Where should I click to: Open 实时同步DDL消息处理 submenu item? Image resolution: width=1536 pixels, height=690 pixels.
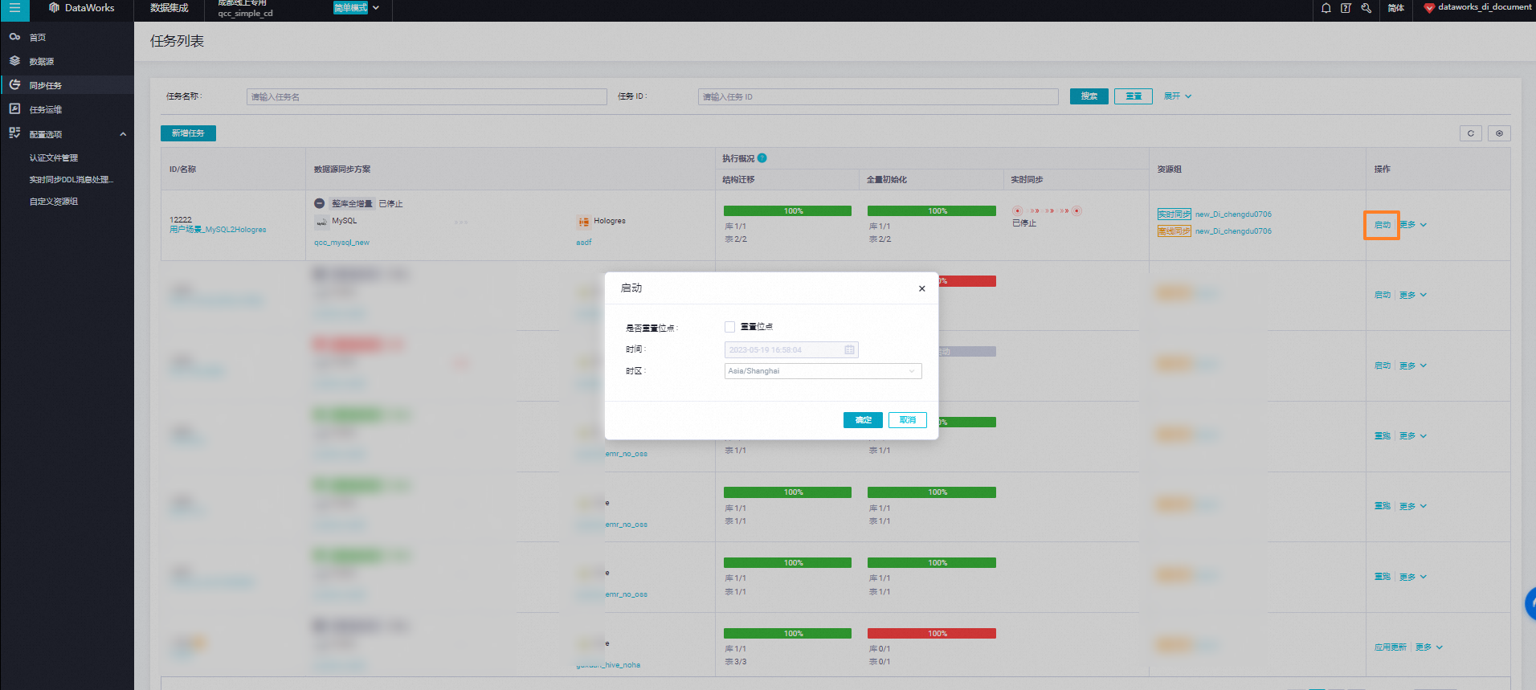[71, 180]
